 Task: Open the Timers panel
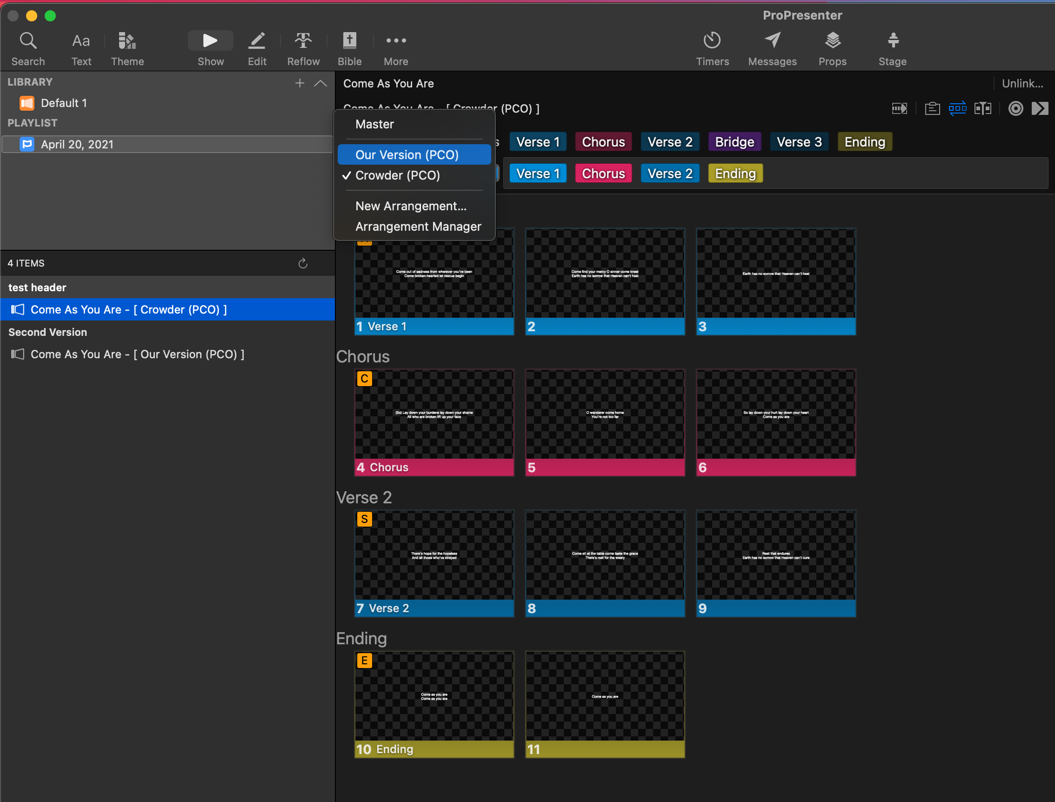712,48
